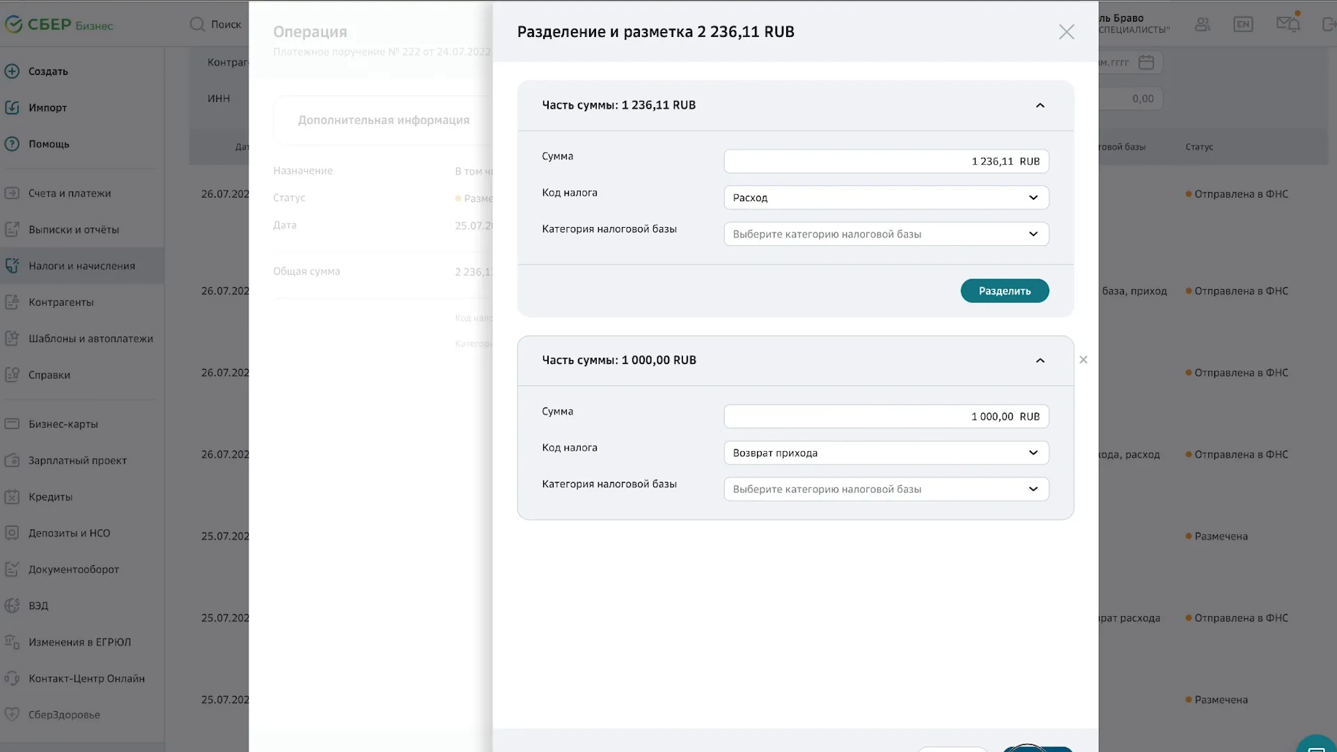Click the Сумма field showing 1 236,11 RUB

click(x=886, y=161)
